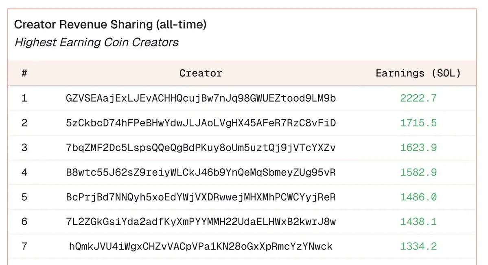The height and width of the screenshot is (265, 488).
Task: Open creator address starting with GZVSEAaj
Action: [201, 98]
